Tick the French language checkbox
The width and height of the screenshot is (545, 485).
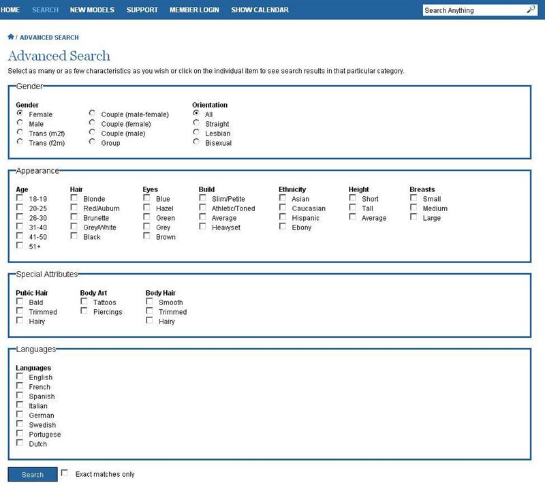(x=20, y=386)
